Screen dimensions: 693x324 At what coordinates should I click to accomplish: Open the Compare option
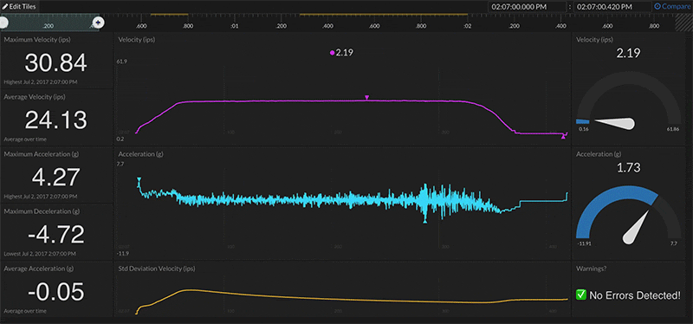(673, 7)
